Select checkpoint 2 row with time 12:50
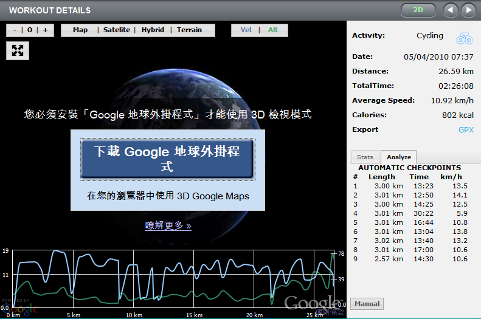The image size is (481, 319). point(410,195)
